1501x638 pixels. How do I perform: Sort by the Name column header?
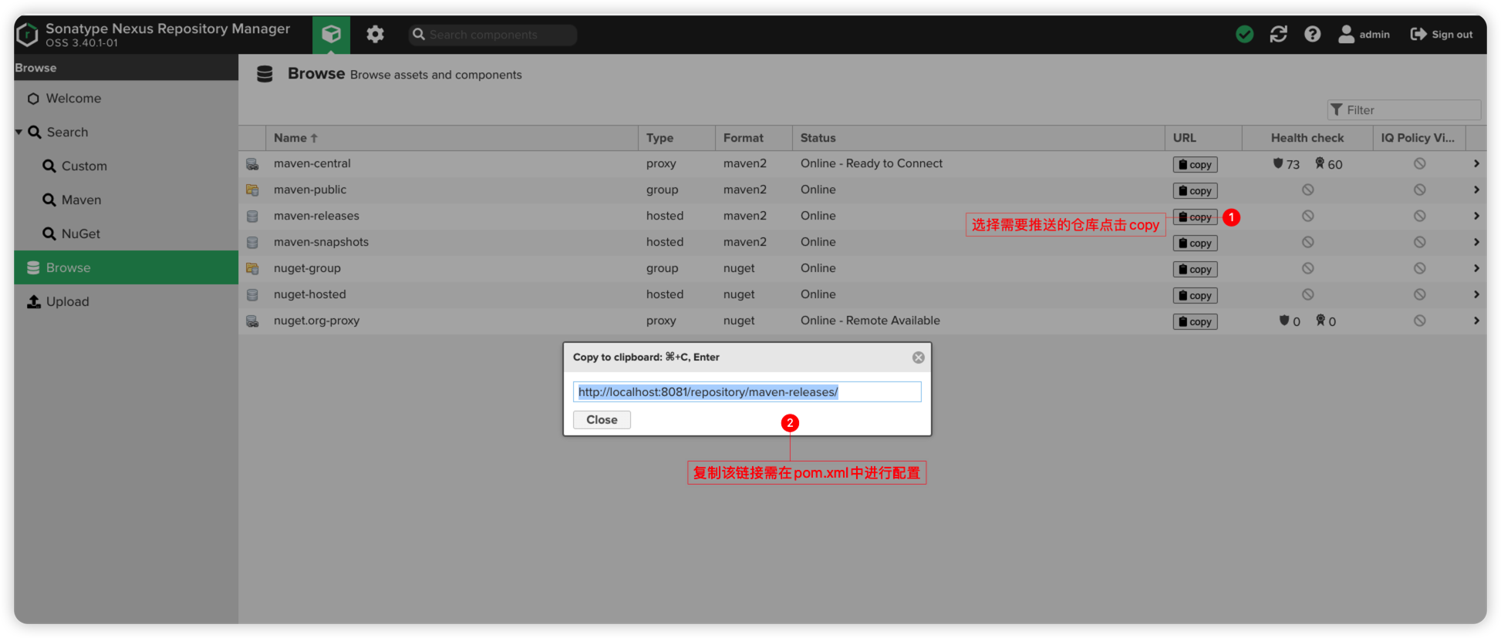[451, 138]
